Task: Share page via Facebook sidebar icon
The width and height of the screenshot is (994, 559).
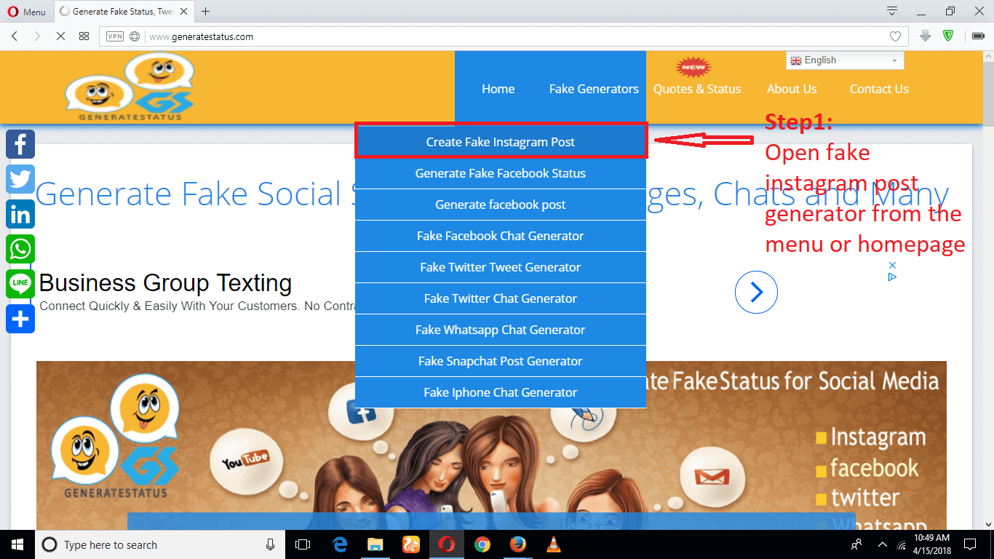Action: click(x=20, y=144)
